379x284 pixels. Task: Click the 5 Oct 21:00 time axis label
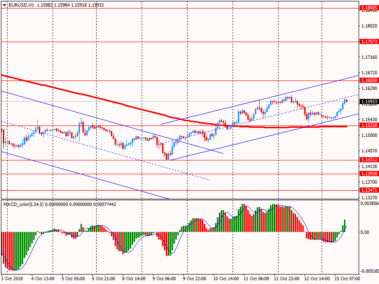click(x=103, y=278)
